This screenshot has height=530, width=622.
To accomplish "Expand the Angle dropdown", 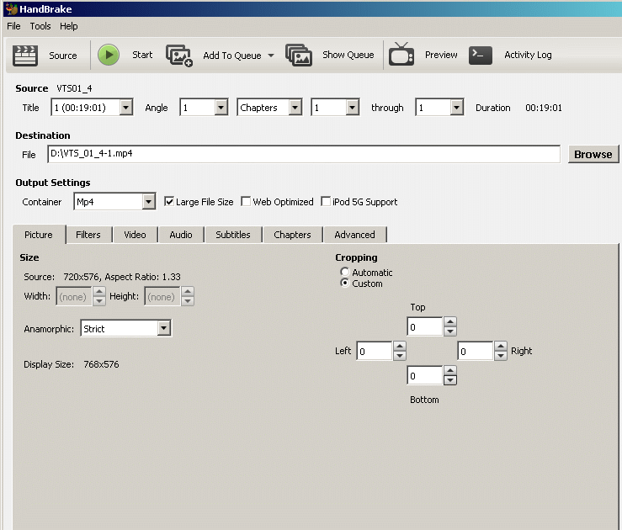I will tap(221, 108).
